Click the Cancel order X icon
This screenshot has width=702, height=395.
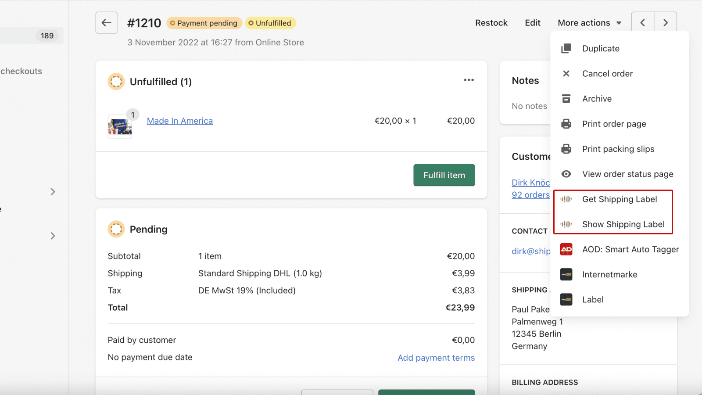click(566, 73)
